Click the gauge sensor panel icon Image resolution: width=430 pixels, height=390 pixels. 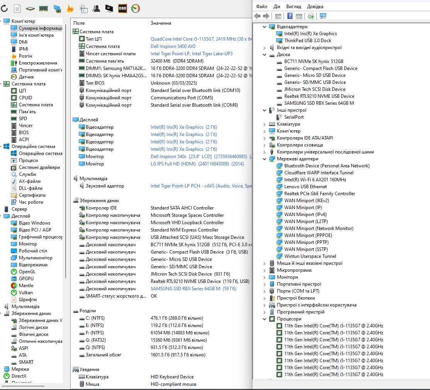tap(136, 9)
